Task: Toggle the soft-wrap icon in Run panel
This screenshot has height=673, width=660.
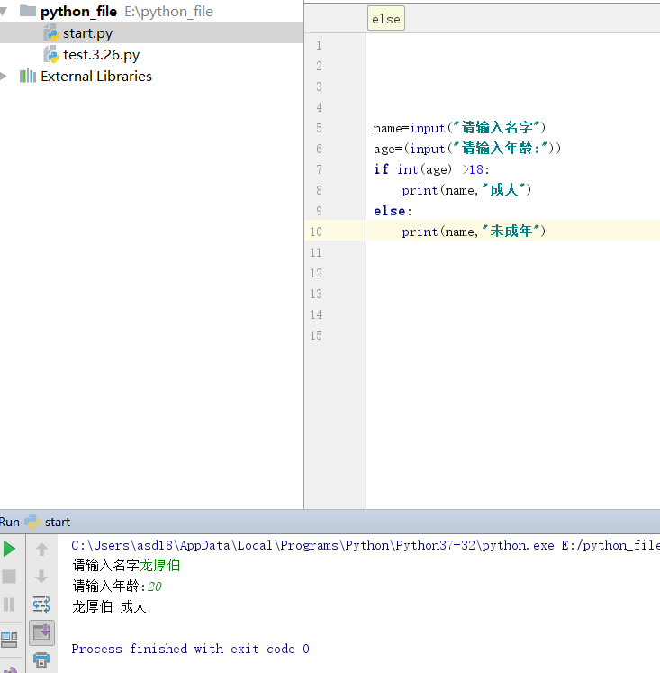Action: (41, 605)
